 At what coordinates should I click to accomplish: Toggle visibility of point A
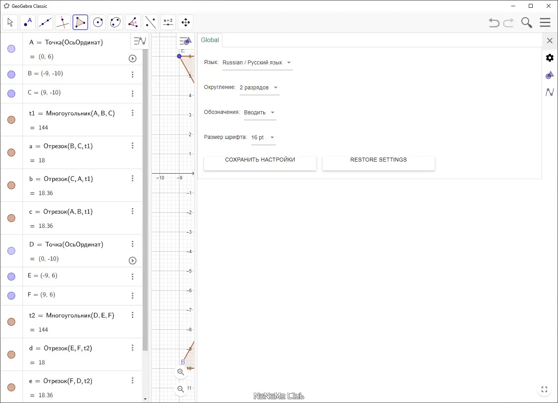click(11, 49)
